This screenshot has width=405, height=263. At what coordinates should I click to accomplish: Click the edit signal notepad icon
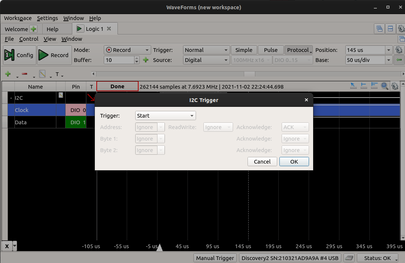[42, 73]
